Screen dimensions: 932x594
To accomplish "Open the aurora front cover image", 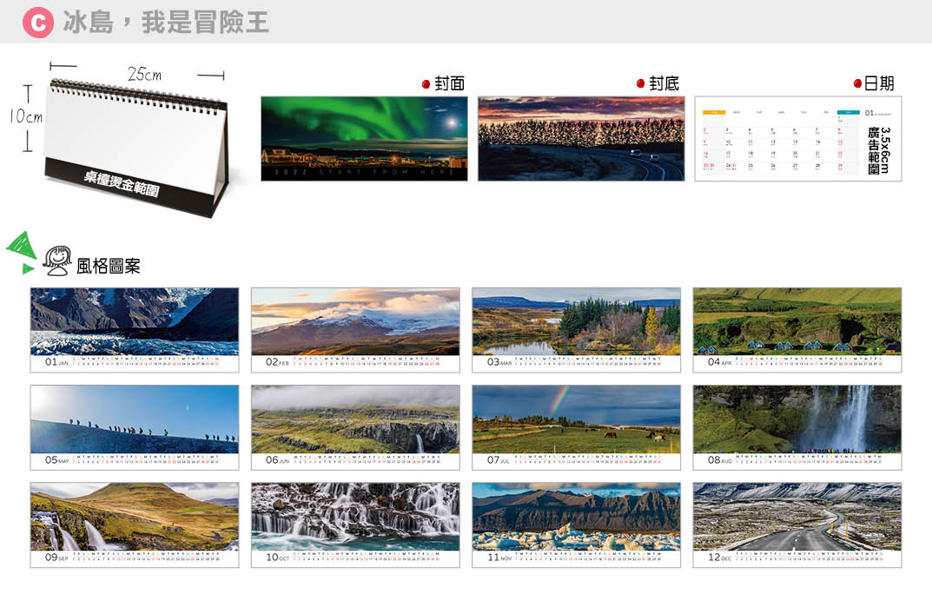I will tap(364, 138).
